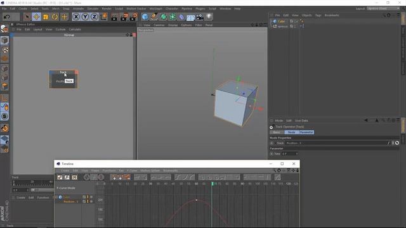Screen dimensions: 406x228
Task: Open F-Curve menu in Timeline
Action: point(132,170)
